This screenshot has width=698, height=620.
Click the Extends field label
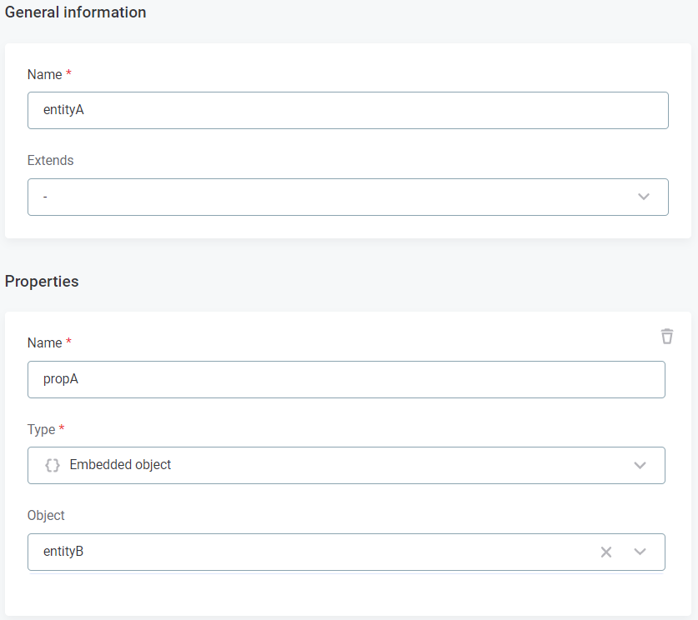click(x=50, y=160)
